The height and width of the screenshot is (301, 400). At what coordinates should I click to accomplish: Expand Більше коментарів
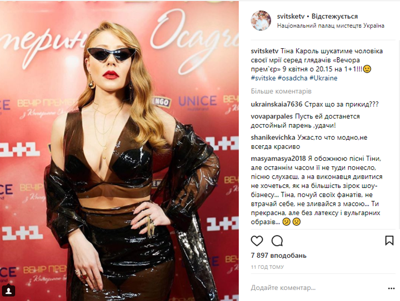click(281, 91)
